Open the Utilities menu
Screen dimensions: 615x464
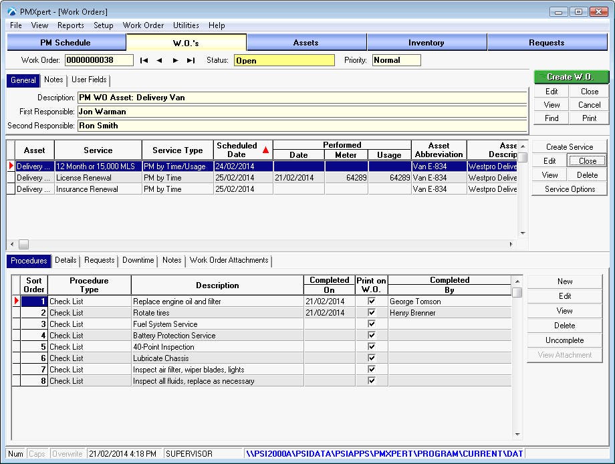click(186, 25)
